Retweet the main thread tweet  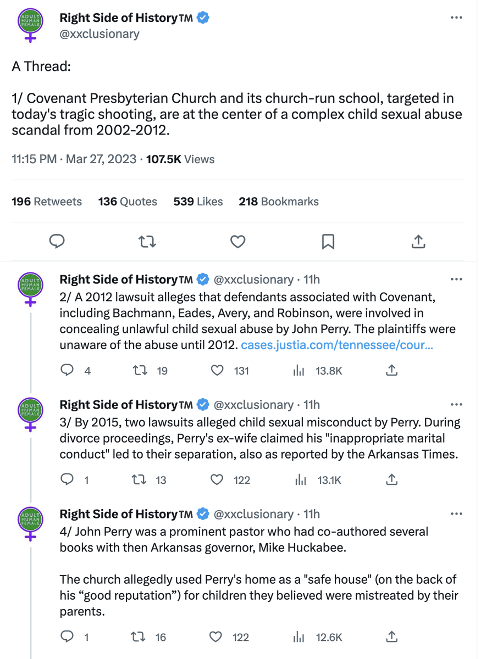point(147,242)
